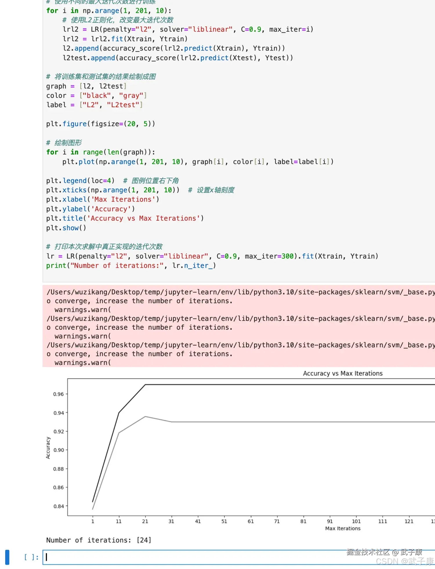Click the 0.96 y-axis tick label
Screen dimensions: 435x569
(59, 394)
